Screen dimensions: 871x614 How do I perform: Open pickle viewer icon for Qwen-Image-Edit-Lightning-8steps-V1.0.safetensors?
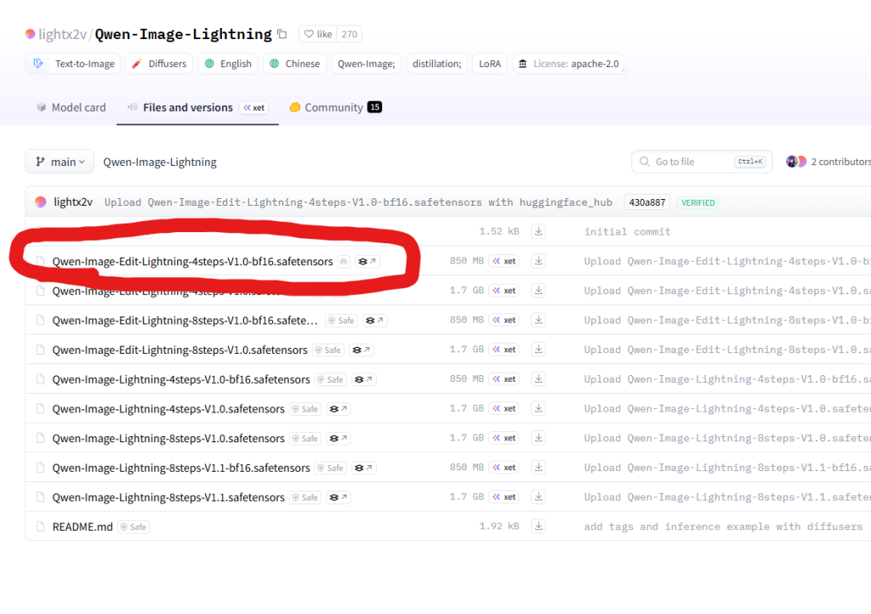(361, 350)
